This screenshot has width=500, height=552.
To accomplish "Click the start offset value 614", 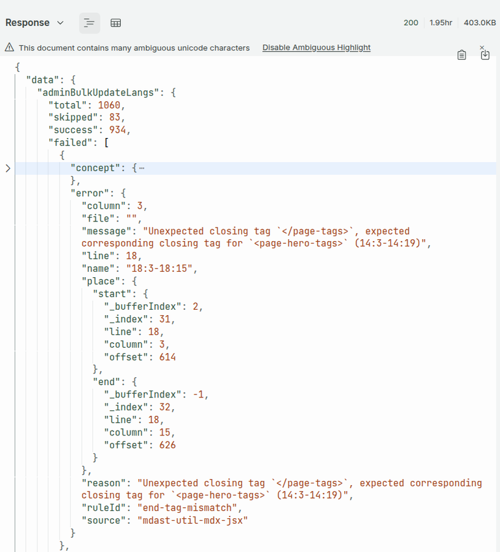I will (x=167, y=358).
